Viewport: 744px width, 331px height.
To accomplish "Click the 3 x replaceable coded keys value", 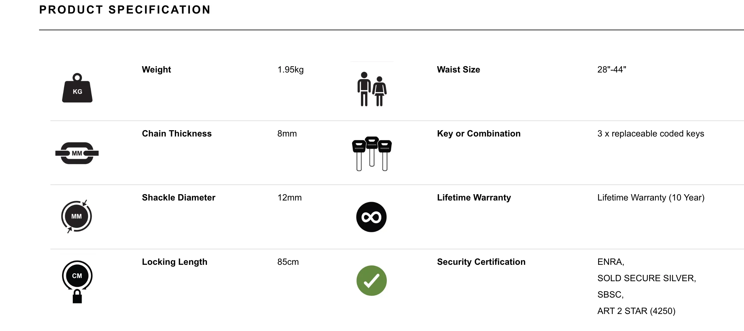I will click(x=651, y=134).
